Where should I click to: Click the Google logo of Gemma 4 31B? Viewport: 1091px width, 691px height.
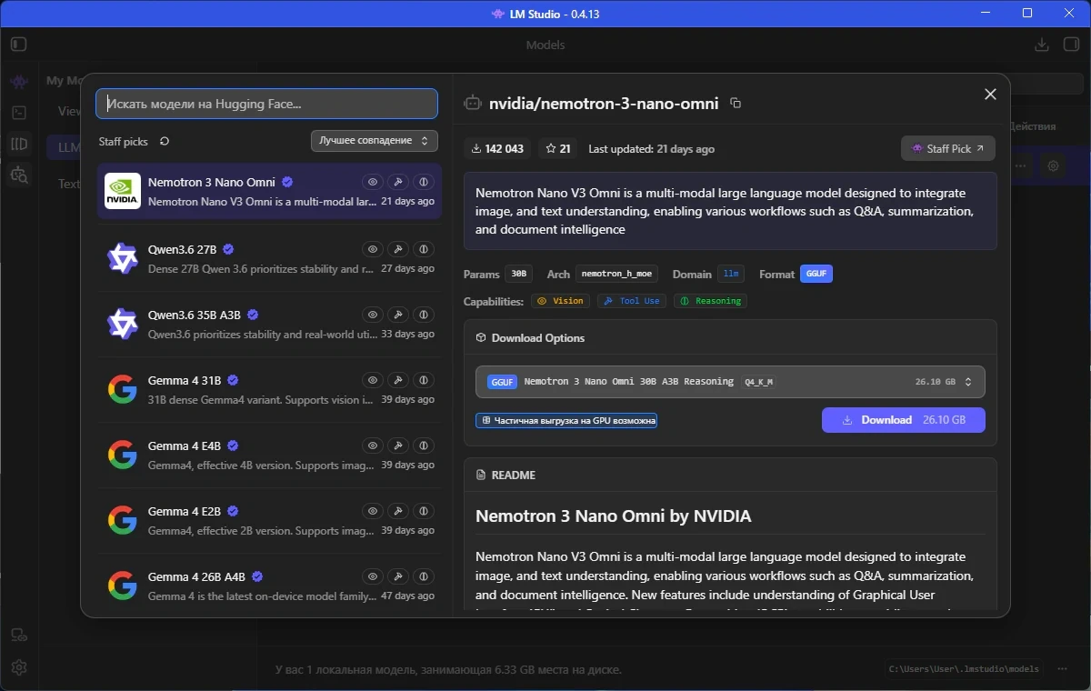pos(123,389)
